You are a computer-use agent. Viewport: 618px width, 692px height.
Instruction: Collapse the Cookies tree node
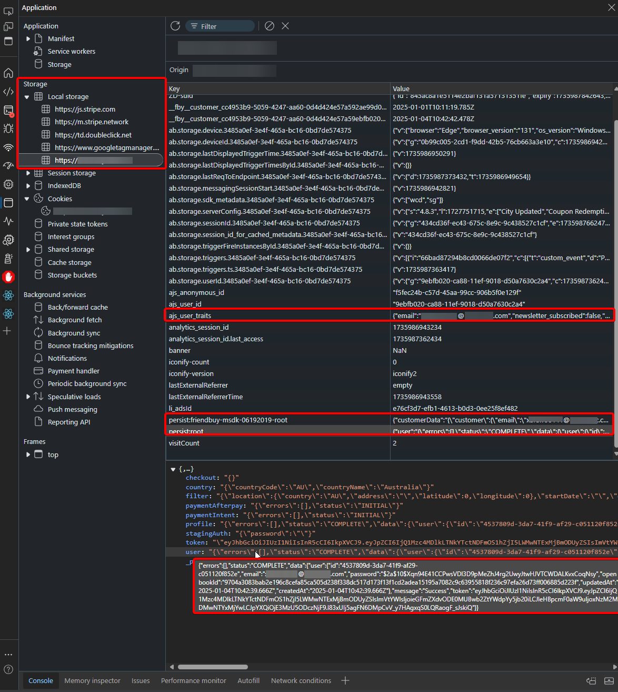point(27,199)
